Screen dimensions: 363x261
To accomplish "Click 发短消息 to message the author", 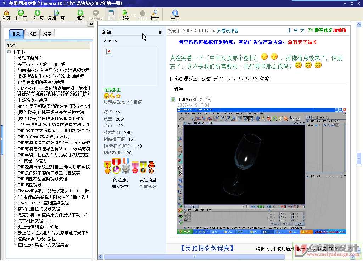I will pyautogui.click(x=148, y=180).
